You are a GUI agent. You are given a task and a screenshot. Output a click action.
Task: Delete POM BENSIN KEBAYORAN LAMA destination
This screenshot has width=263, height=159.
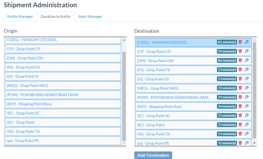[240, 97]
